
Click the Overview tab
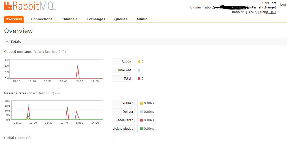[x=14, y=19]
